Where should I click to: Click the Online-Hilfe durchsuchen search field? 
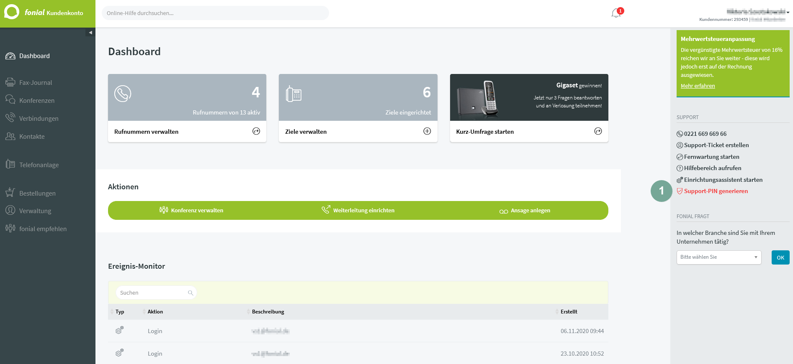click(x=215, y=13)
